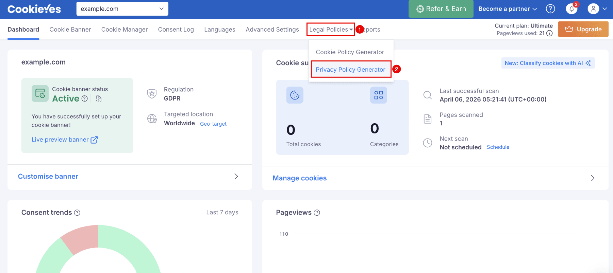Expand the Customise banner arrow chevron
613x273 pixels.
236,176
